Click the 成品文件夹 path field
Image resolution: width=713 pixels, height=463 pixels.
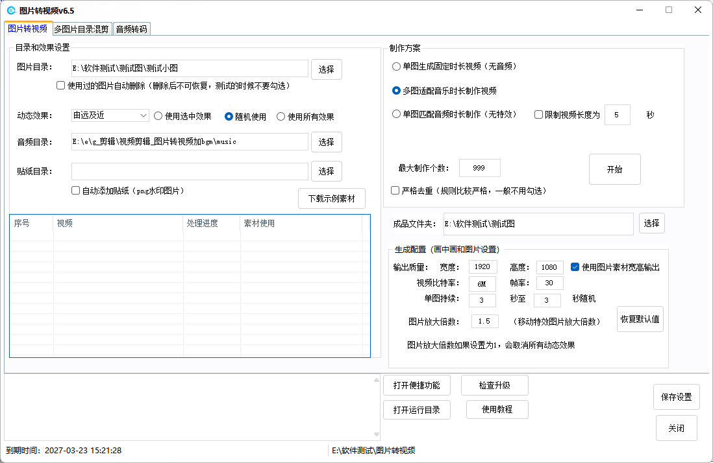tap(538, 224)
